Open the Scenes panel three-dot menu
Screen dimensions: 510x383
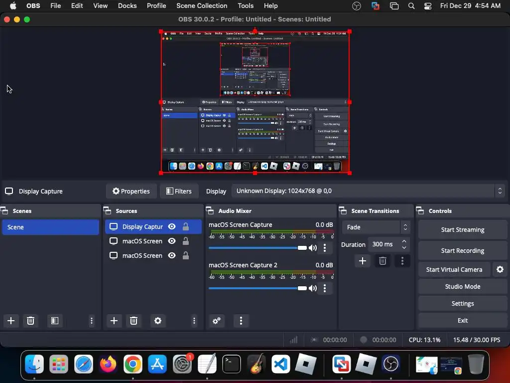coord(92,321)
